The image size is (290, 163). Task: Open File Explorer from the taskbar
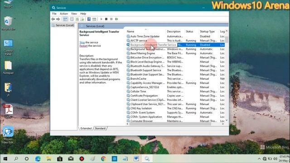tap(49, 158)
